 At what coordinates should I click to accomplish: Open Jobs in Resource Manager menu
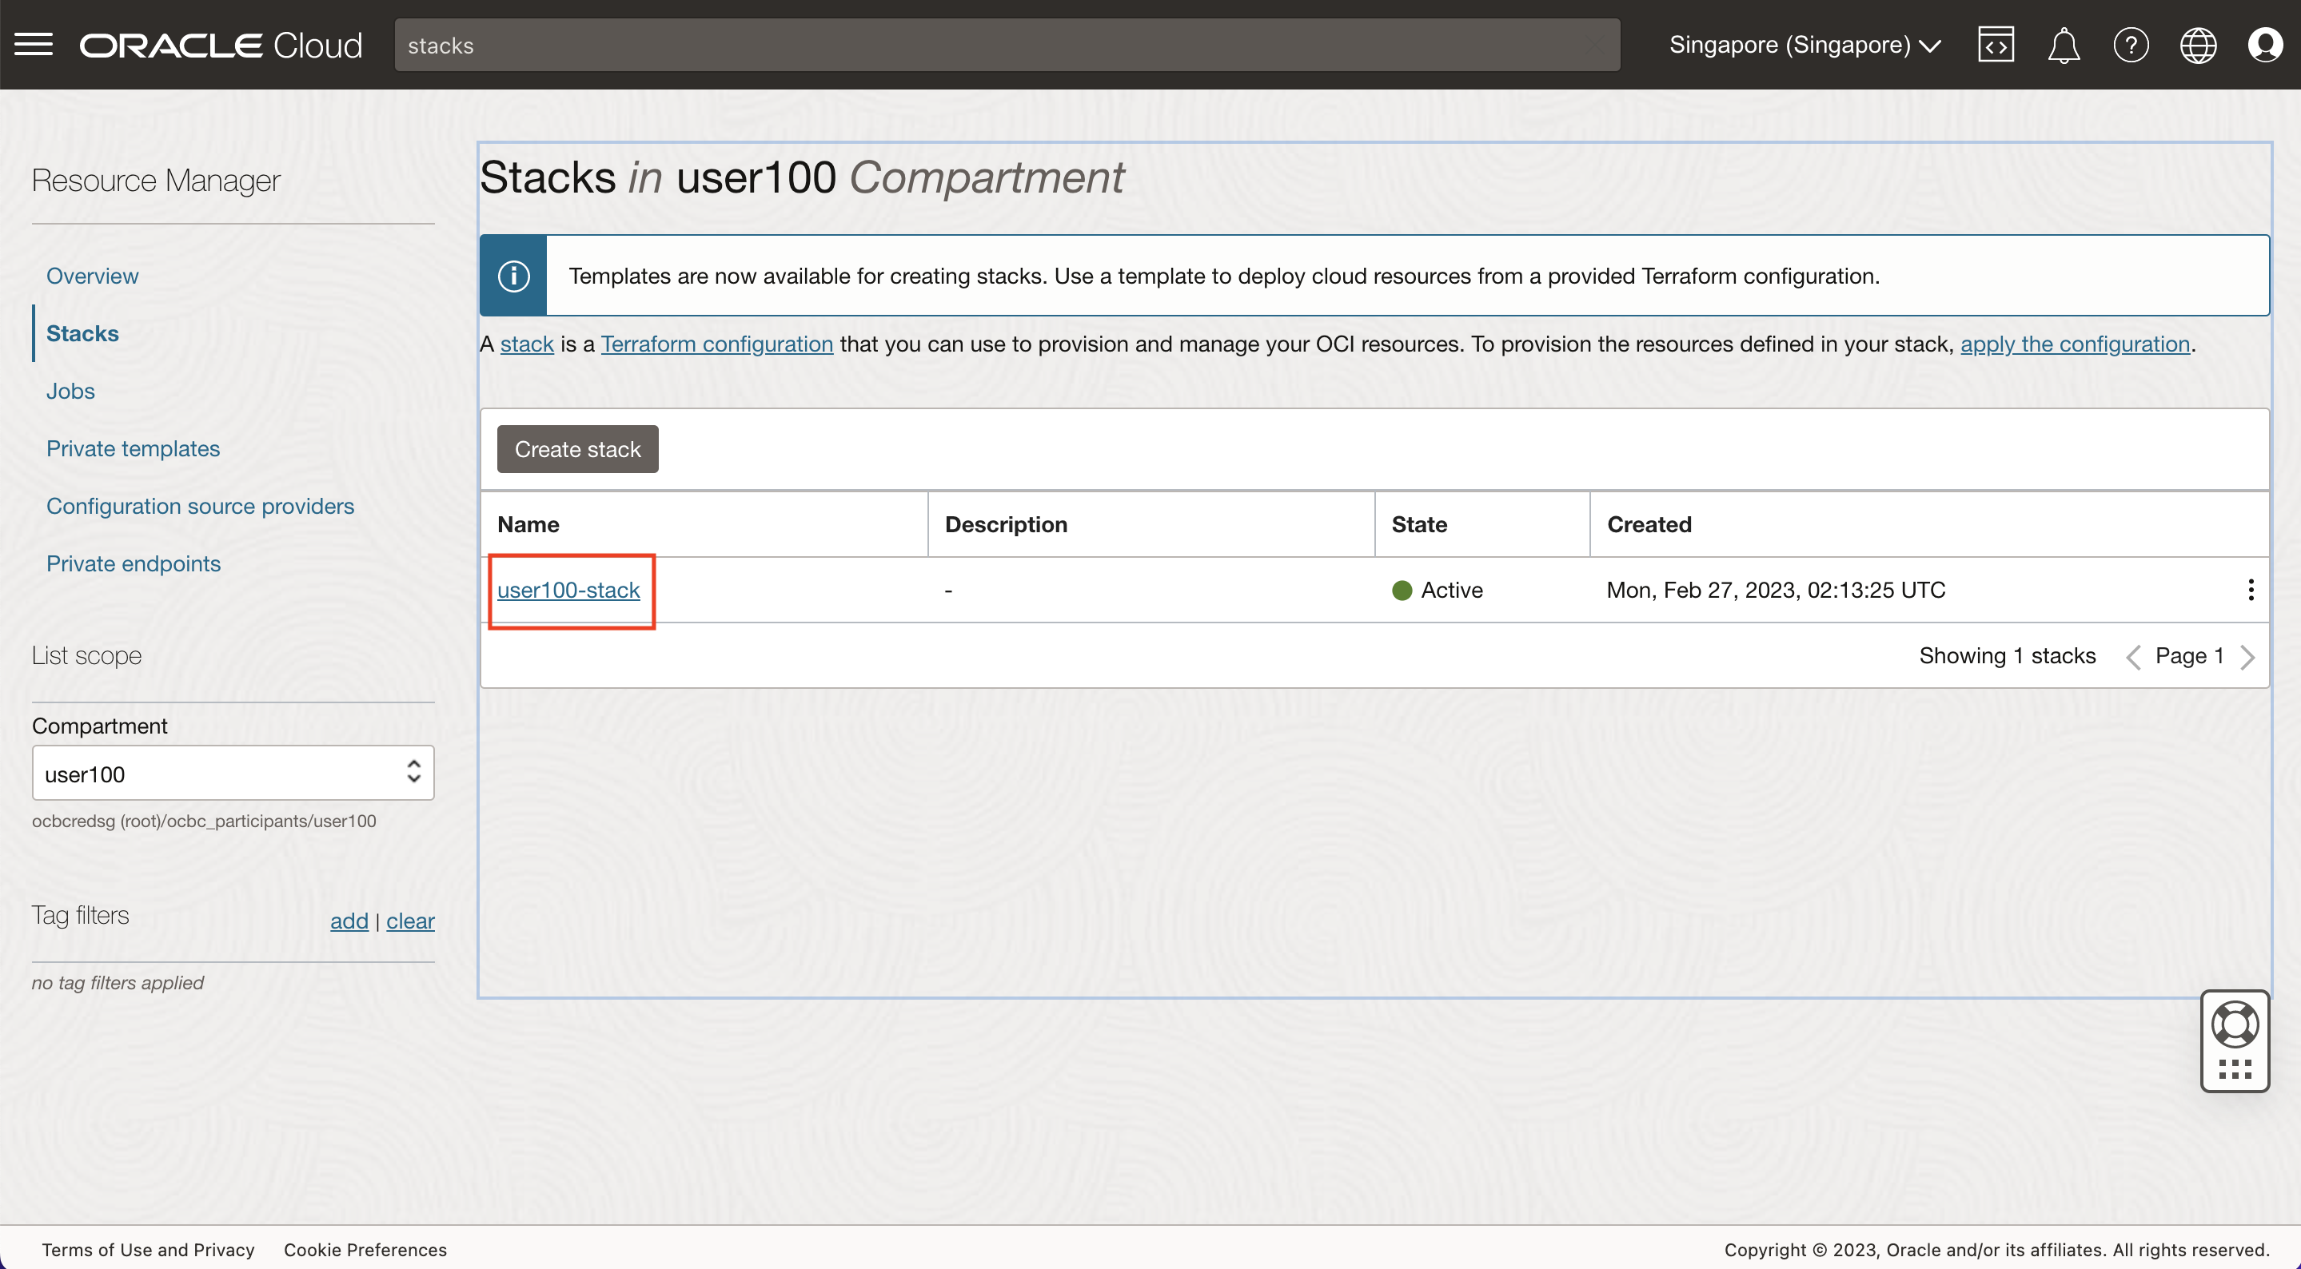click(70, 391)
